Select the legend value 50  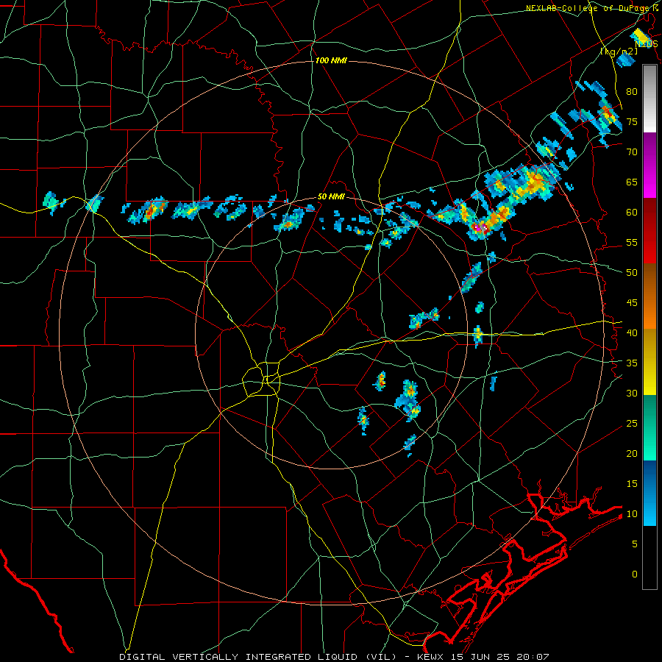[x=632, y=273]
